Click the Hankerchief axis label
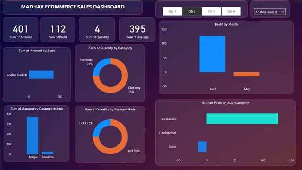 [x=168, y=133]
